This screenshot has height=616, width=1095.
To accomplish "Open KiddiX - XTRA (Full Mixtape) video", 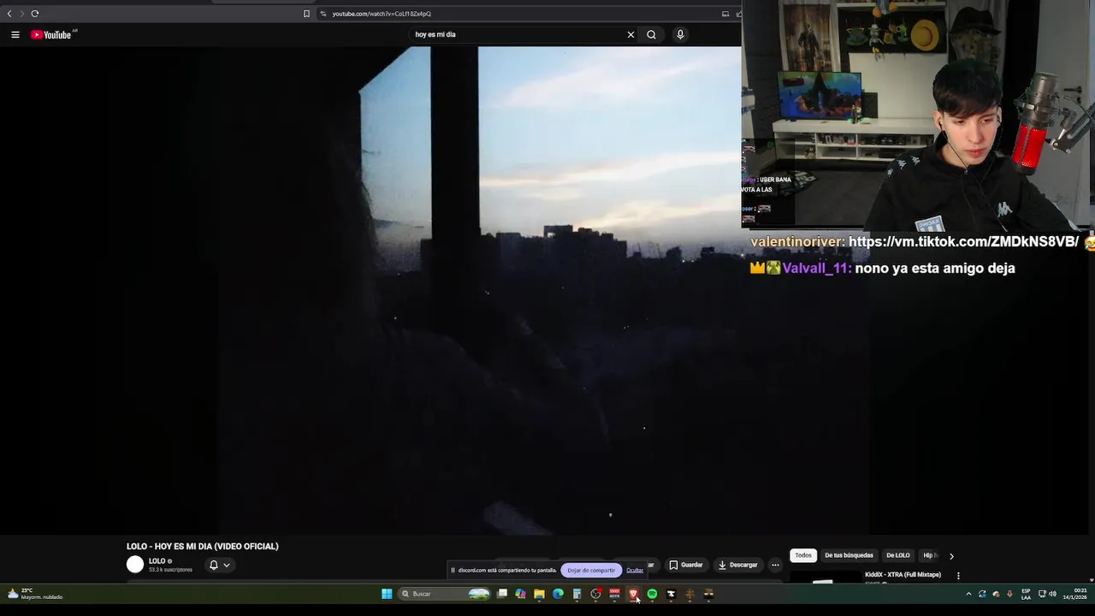I will pyautogui.click(x=903, y=575).
